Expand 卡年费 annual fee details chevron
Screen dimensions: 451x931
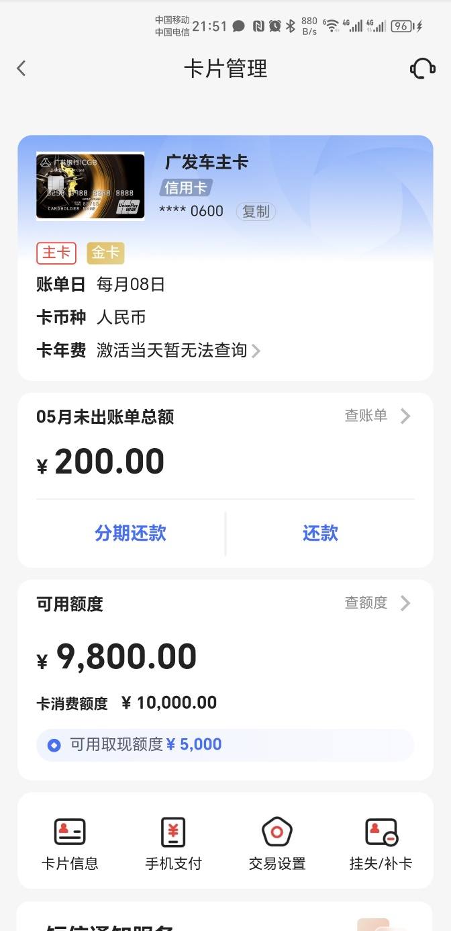(256, 351)
